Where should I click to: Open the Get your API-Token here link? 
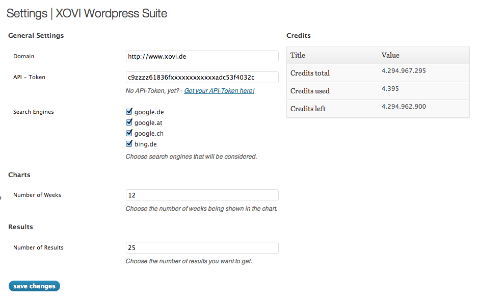point(219,91)
